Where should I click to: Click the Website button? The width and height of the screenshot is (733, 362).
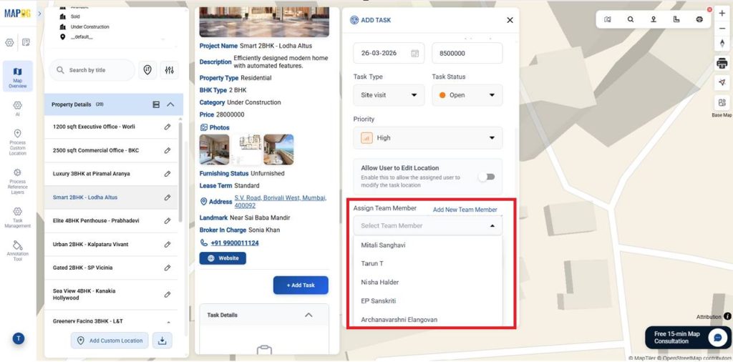(223, 258)
